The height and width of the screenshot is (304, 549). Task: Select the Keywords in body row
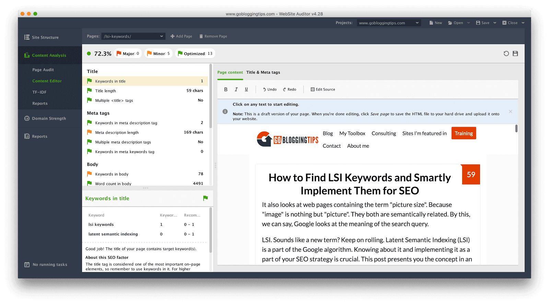[x=145, y=174]
